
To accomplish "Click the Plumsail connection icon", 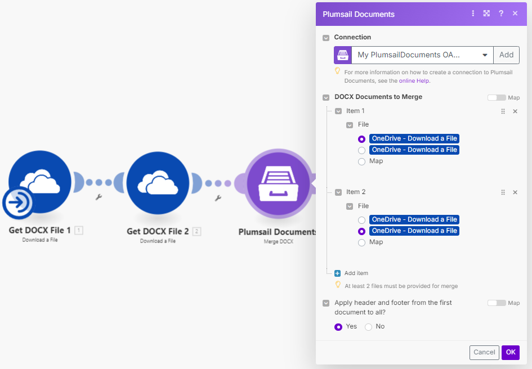I will pyautogui.click(x=343, y=55).
